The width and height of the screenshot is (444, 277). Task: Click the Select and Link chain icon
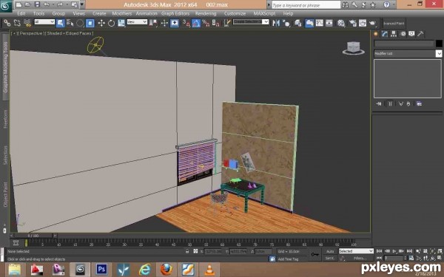[7, 23]
